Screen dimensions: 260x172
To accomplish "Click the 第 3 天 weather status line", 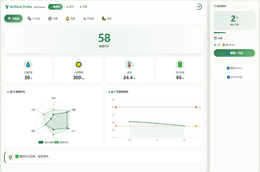I will (224, 45).
